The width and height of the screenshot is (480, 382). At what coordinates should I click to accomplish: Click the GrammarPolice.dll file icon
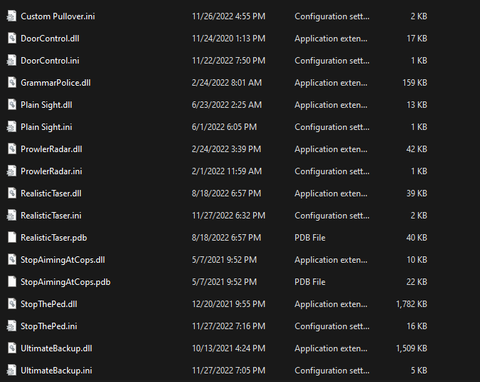11,82
